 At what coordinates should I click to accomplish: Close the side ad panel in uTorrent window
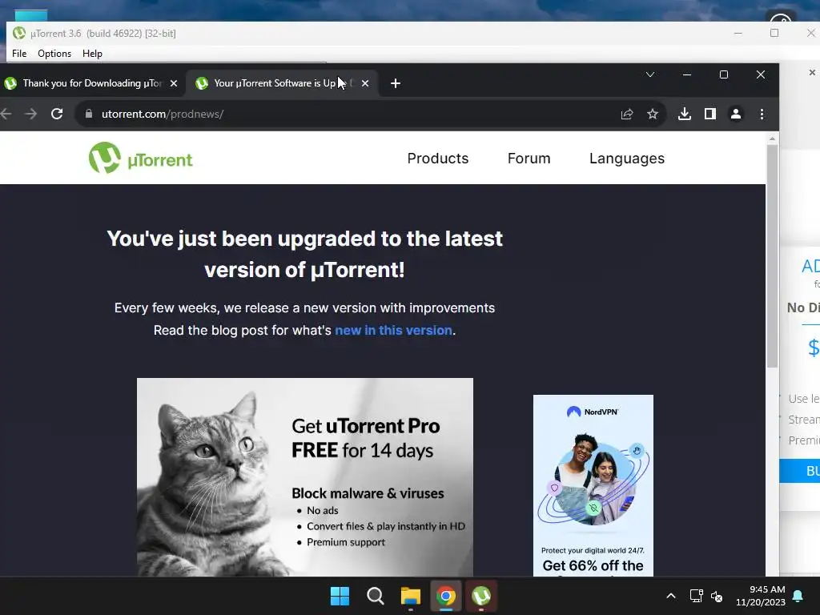coord(812,72)
